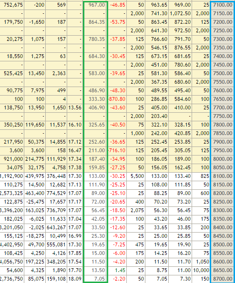Click the 486.90 last traded price

click(95, 90)
